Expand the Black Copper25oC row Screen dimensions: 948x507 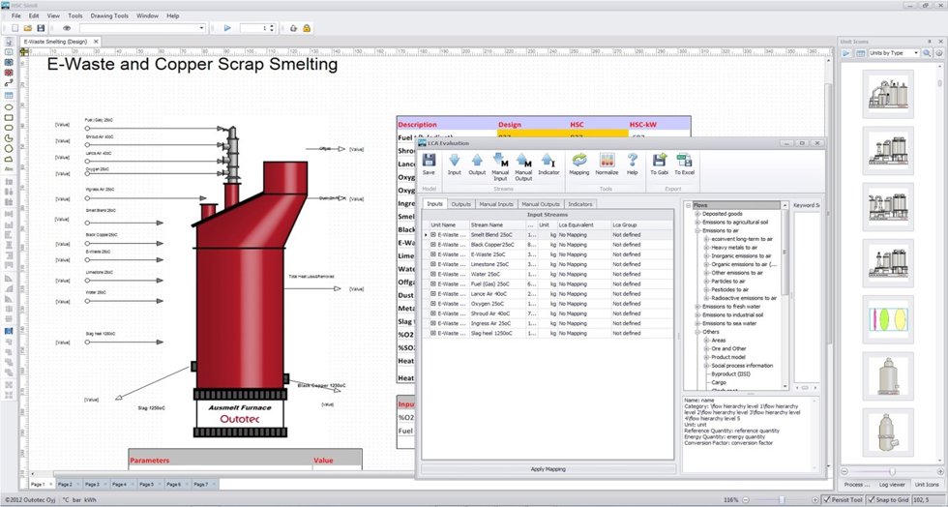[433, 245]
